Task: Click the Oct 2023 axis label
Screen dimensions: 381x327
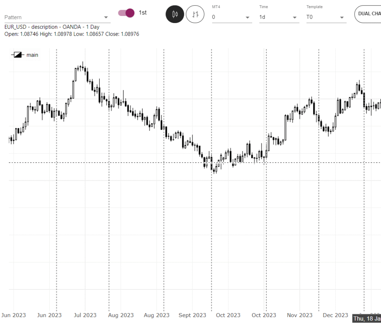Action: [x=228, y=315]
